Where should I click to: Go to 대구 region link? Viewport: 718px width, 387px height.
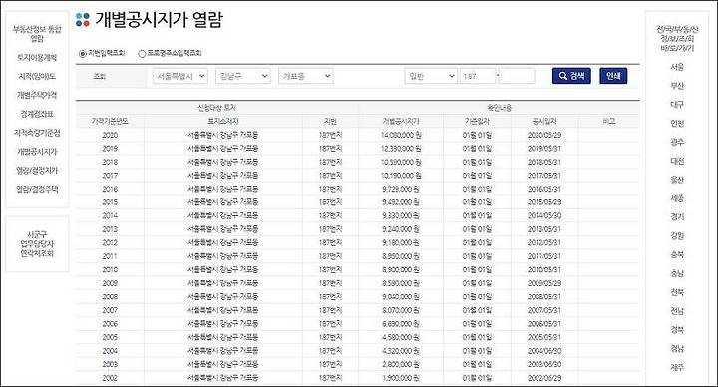pyautogui.click(x=677, y=105)
